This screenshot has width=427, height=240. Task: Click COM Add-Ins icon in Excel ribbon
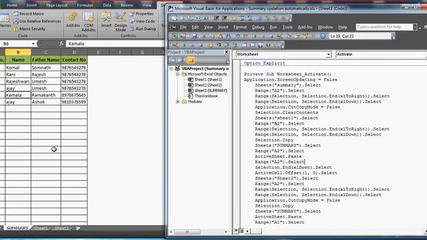point(89,17)
